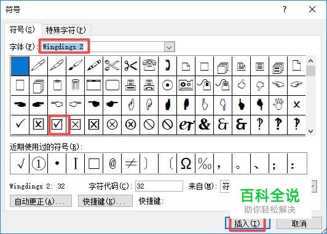The height and width of the screenshot is (234, 327).
Task: Select the window frame symbol
Action: (x=93, y=85)
